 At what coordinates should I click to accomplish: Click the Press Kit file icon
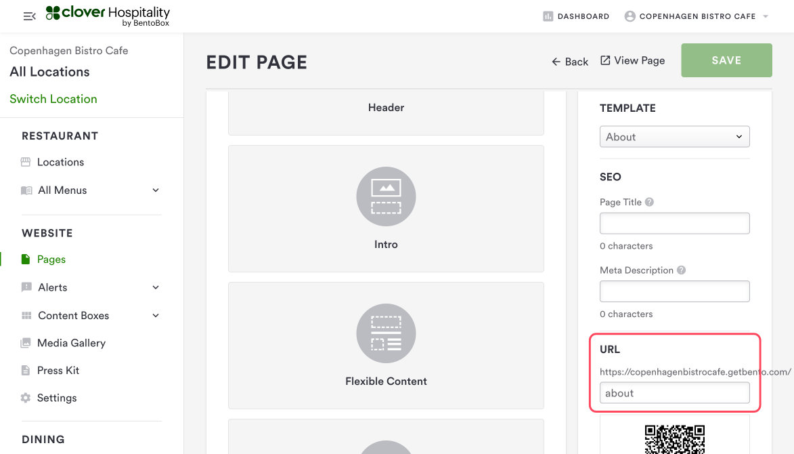coord(26,371)
